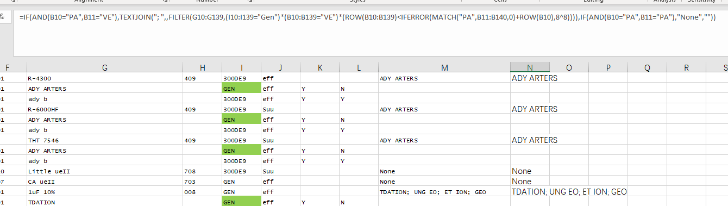Click the GEN cell in the 1uF 10% row
728x206 pixels.
(241, 192)
